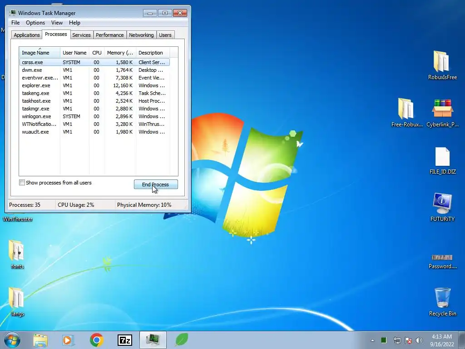Sort by Memory column header
465x349 pixels.
point(120,53)
